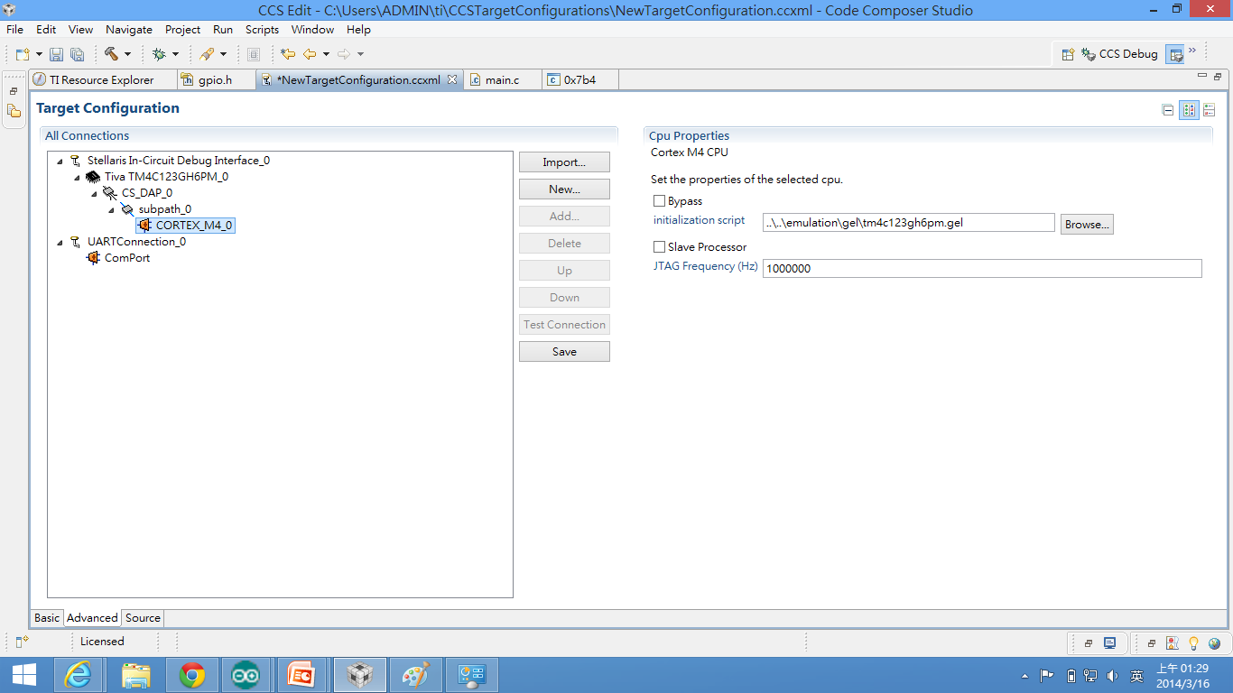Image resolution: width=1233 pixels, height=693 pixels.
Task: Open Arduino from the taskbar
Action: pos(246,675)
